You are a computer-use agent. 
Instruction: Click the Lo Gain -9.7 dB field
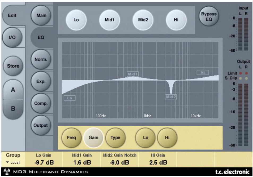click(x=44, y=159)
